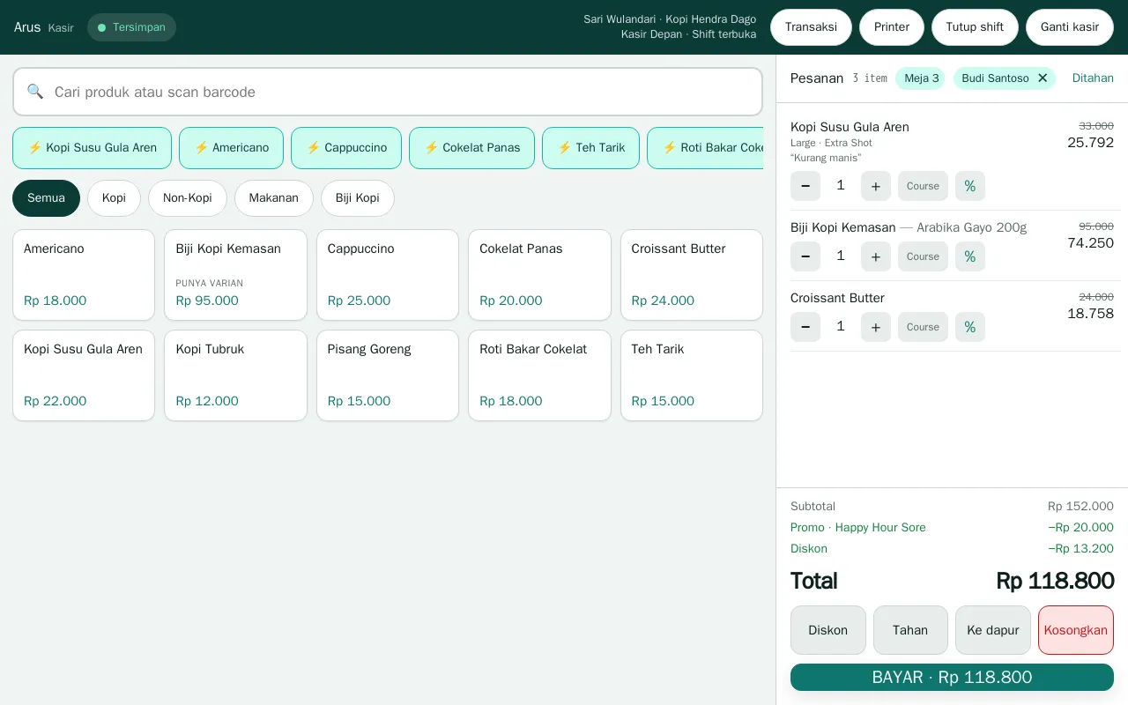Image resolution: width=1128 pixels, height=705 pixels.
Task: Click the Meja 3 table chip
Action: coord(921,78)
